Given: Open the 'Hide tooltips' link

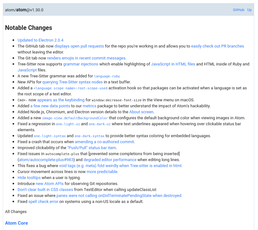Looking at the screenshot, I should point(29,177).
